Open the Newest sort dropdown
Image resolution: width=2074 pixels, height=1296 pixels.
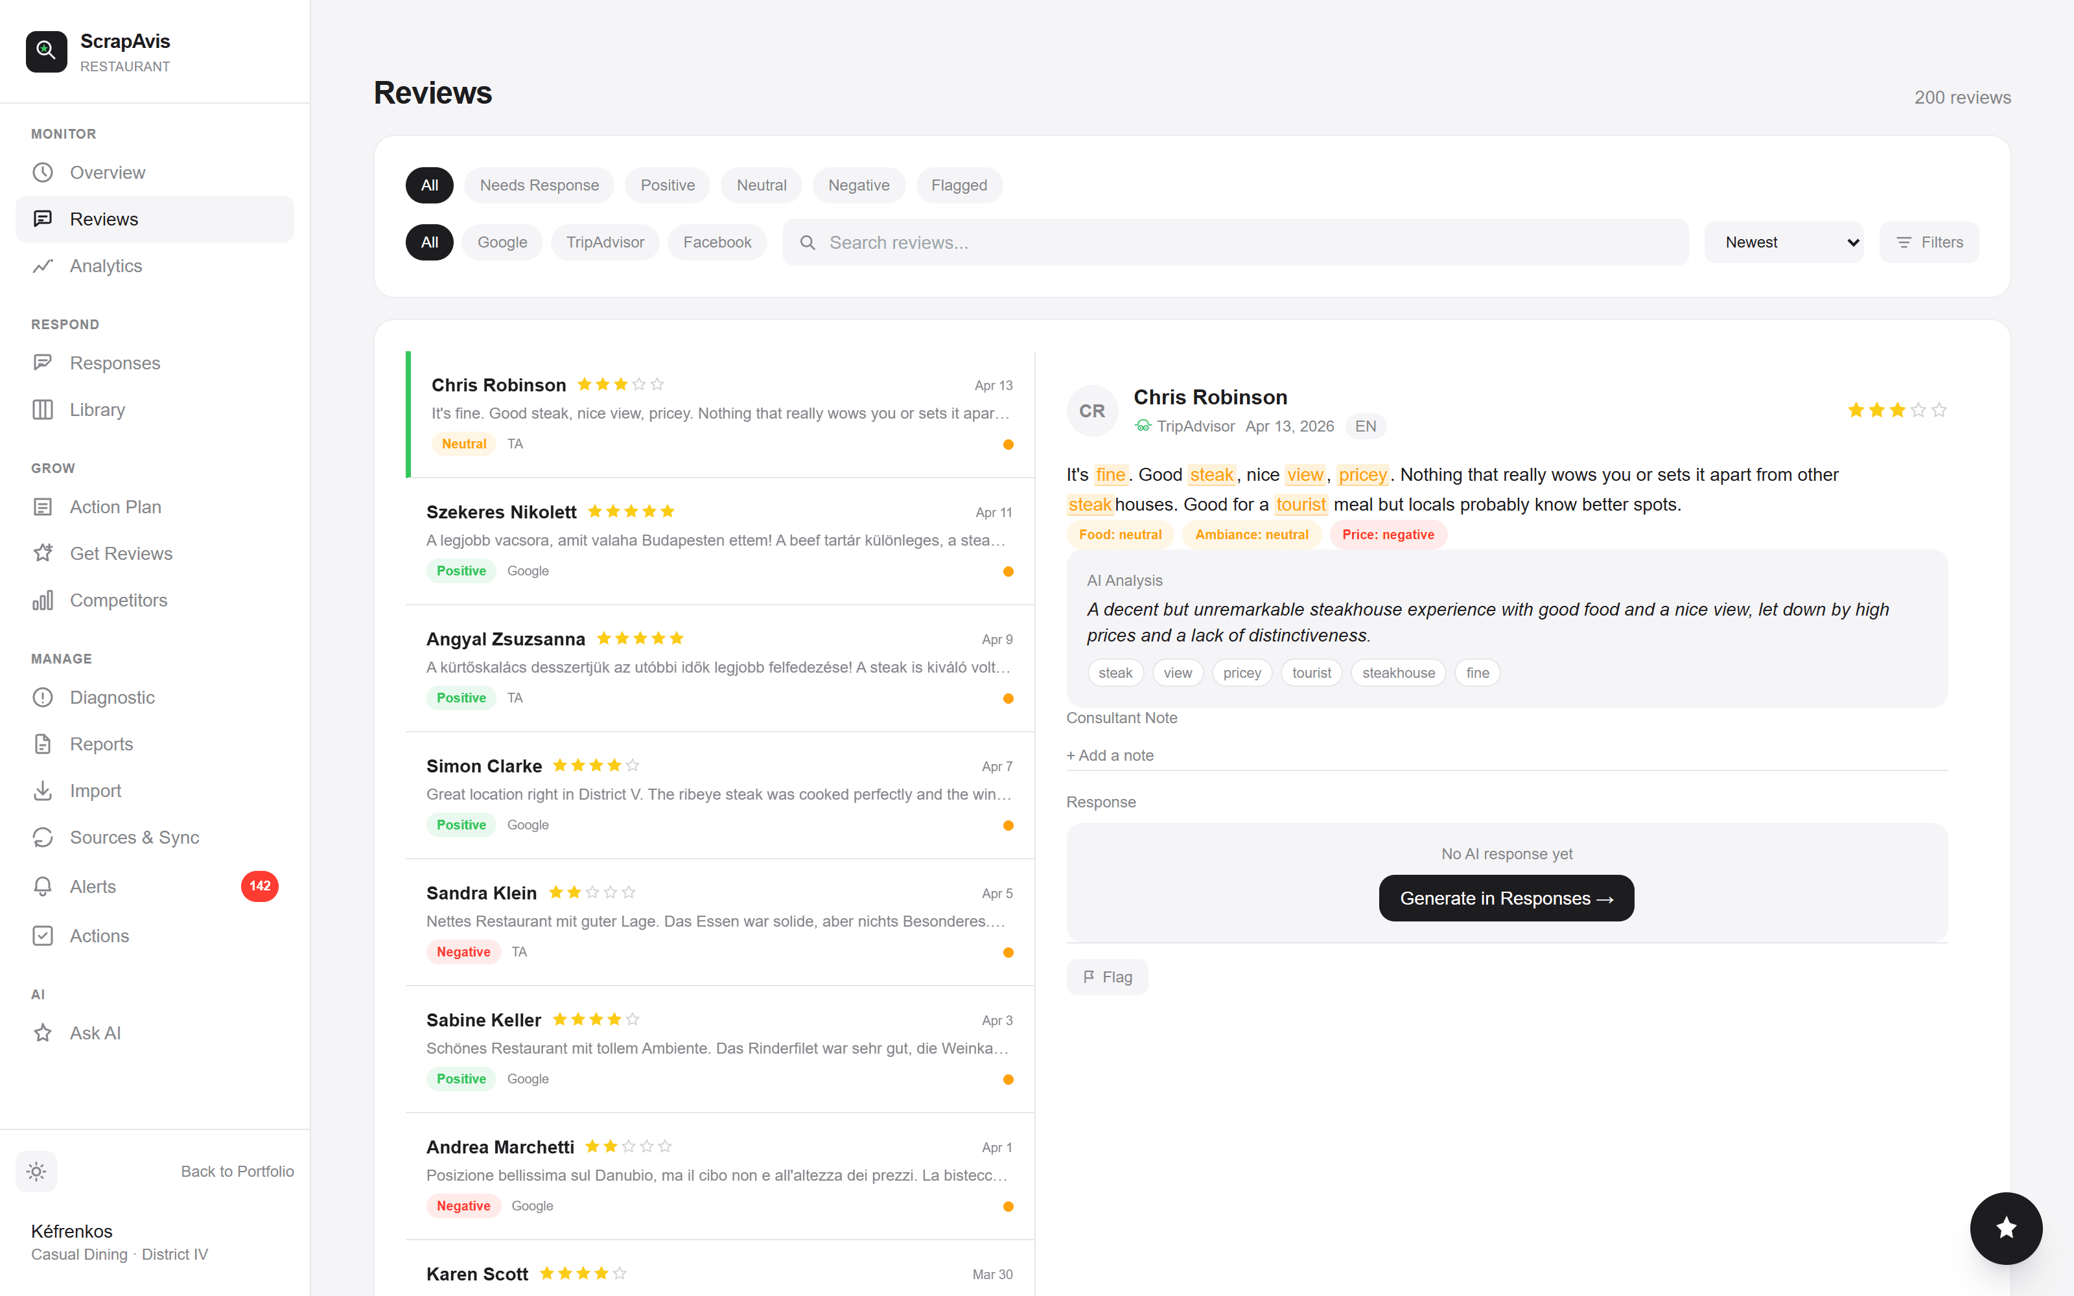click(1784, 242)
